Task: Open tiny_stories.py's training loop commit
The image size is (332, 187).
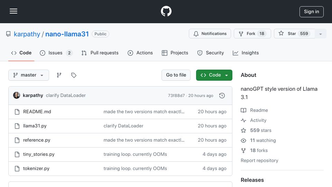Action: tap(135, 154)
